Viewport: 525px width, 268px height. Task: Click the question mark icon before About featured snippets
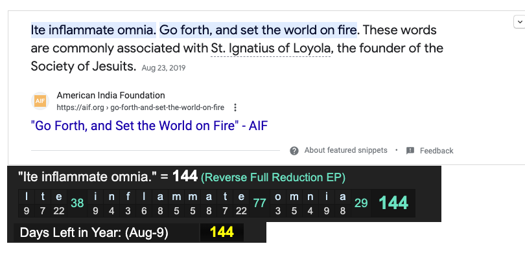294,150
